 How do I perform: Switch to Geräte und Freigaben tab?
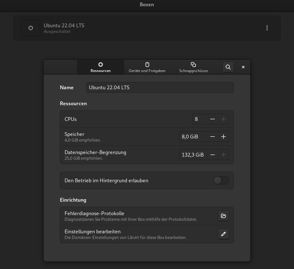pyautogui.click(x=147, y=67)
